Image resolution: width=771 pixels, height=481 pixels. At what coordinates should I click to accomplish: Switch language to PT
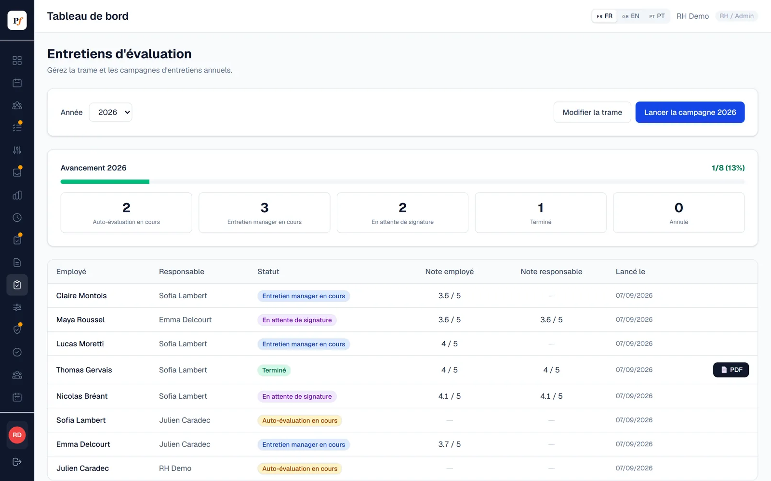coord(657,16)
